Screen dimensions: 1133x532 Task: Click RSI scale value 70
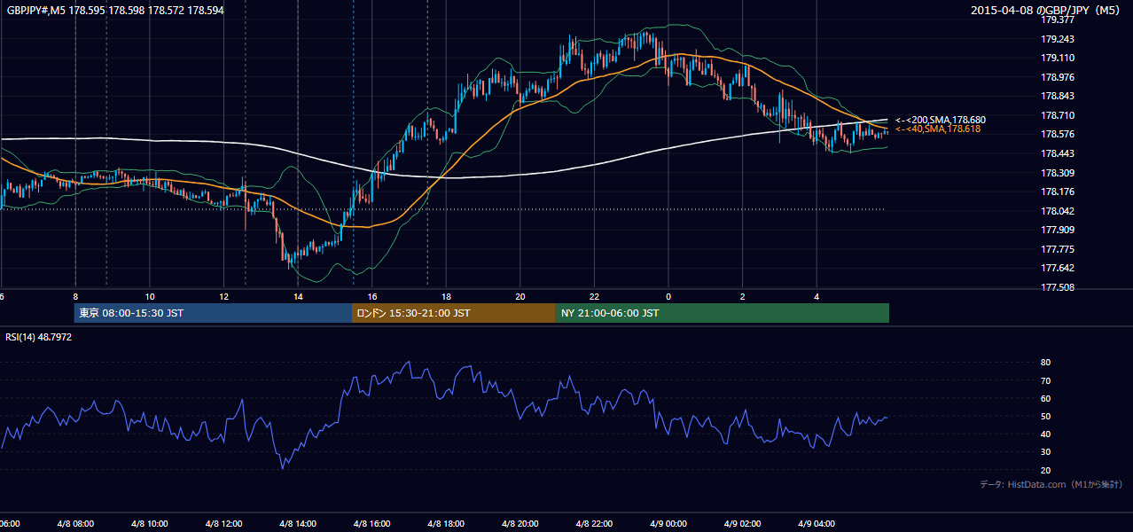tap(1045, 380)
